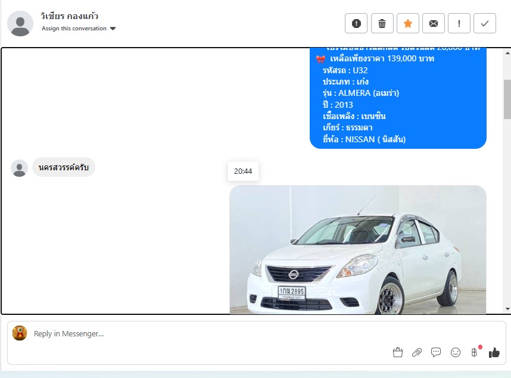Open the baht payment request icon
511x378 pixels.
click(475, 352)
